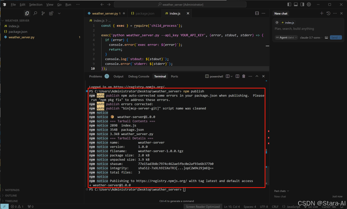Image resolution: width=347 pixels, height=209 pixels.
Task: Open the View menu
Action: click(x=50, y=5)
